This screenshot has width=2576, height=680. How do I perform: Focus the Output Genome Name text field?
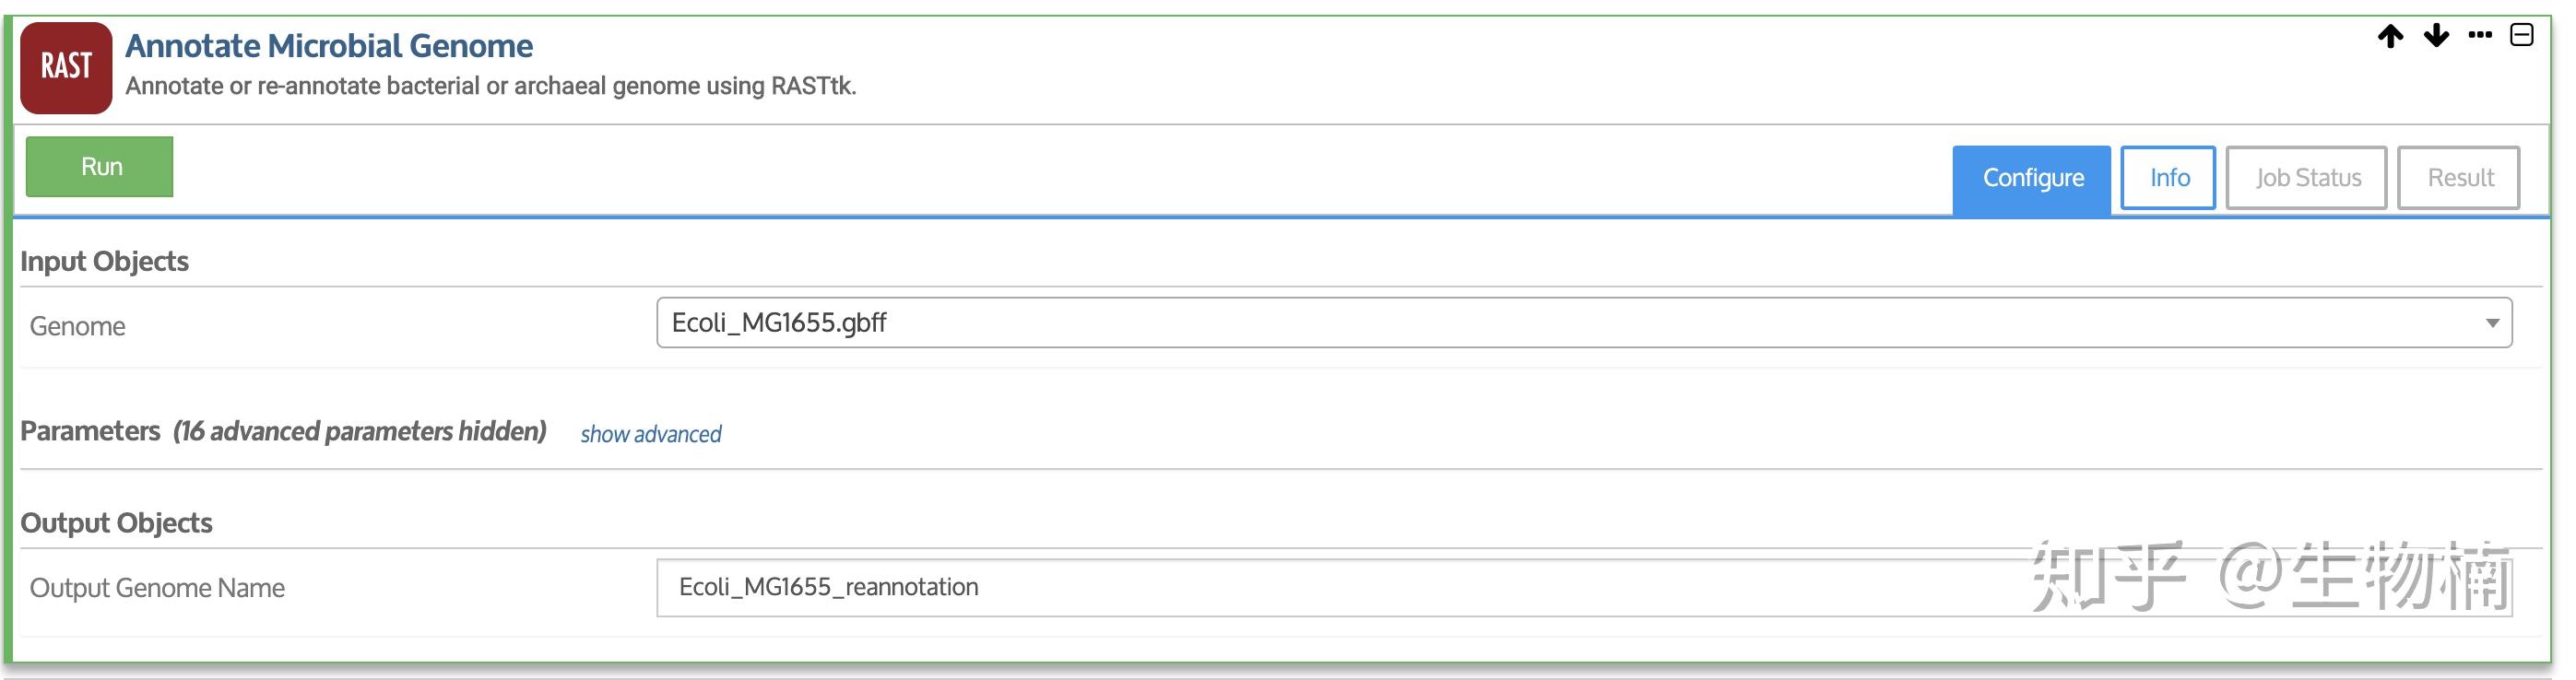pyautogui.click(x=1300, y=587)
